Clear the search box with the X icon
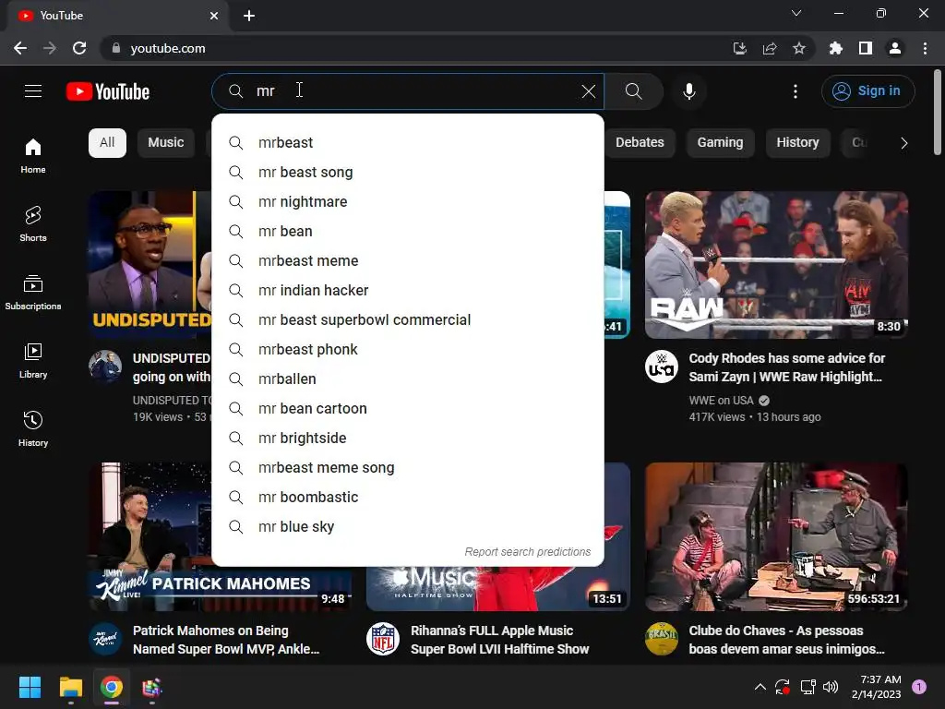This screenshot has width=945, height=709. [588, 91]
